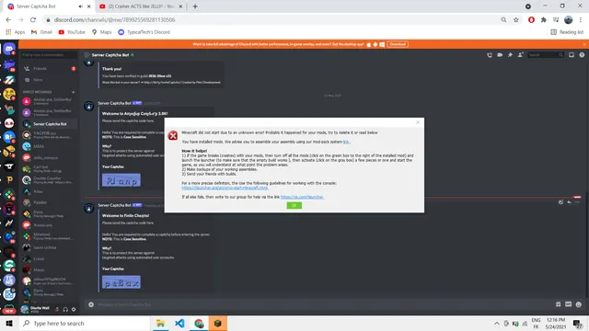Open the Opera extension icon
Image resolution: width=589 pixels, height=331 pixels.
tap(531, 20)
